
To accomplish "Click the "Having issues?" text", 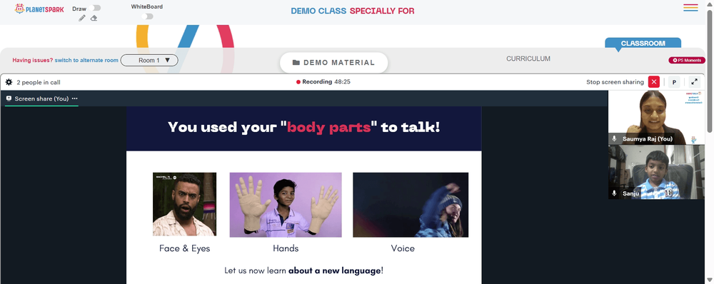I will click(33, 60).
